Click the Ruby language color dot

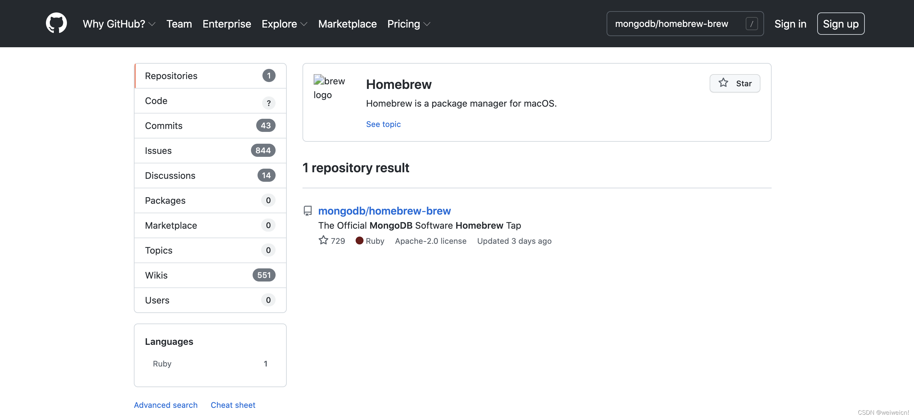coord(360,240)
